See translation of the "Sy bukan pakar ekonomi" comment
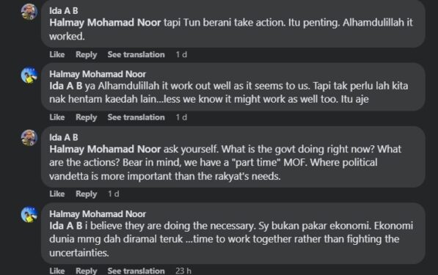Image resolution: width=438 pixels, height=275 pixels. (x=136, y=271)
